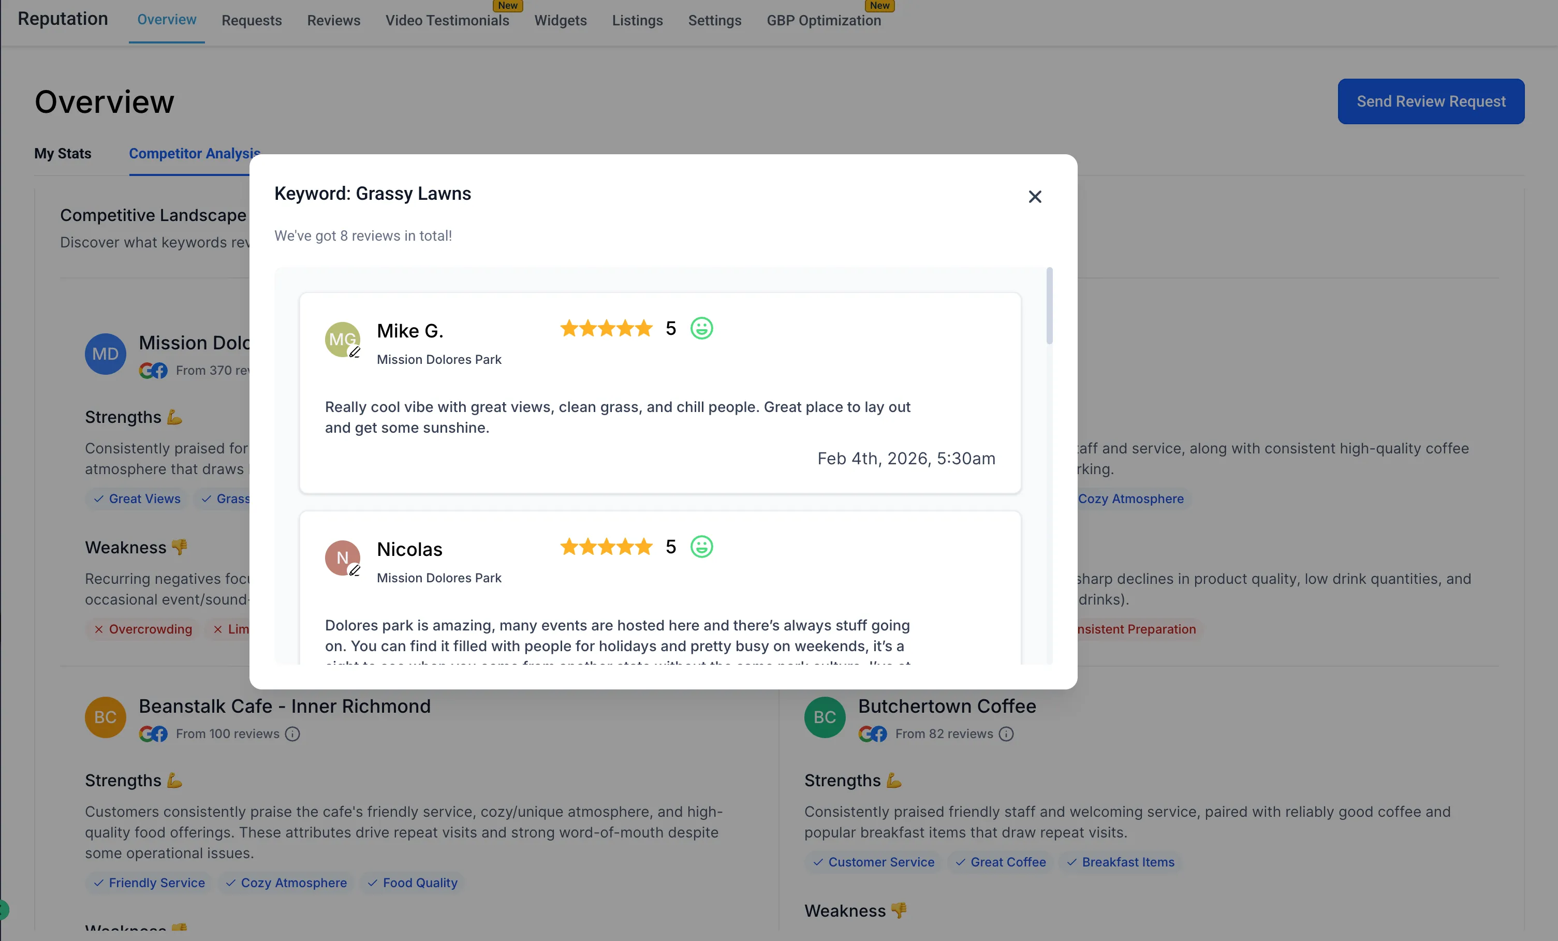Screen dimensions: 1558x941
Task: Open GBP Optimization tab
Action: [824, 20]
